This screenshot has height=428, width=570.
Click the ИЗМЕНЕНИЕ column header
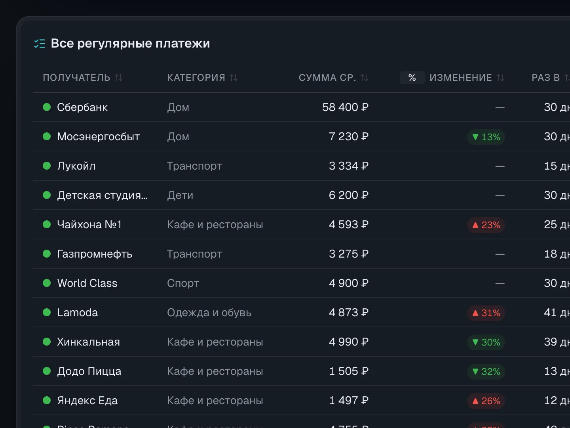pos(461,78)
